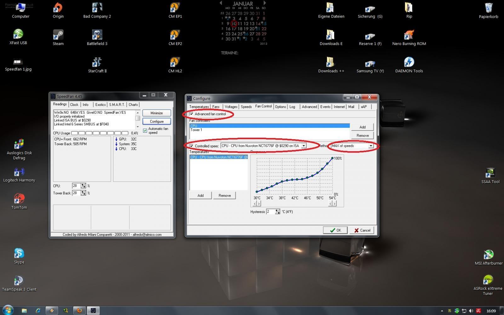Adjust Tower Back percentage spinner
Image resolution: width=504 pixels, height=315 pixels.
83,193
